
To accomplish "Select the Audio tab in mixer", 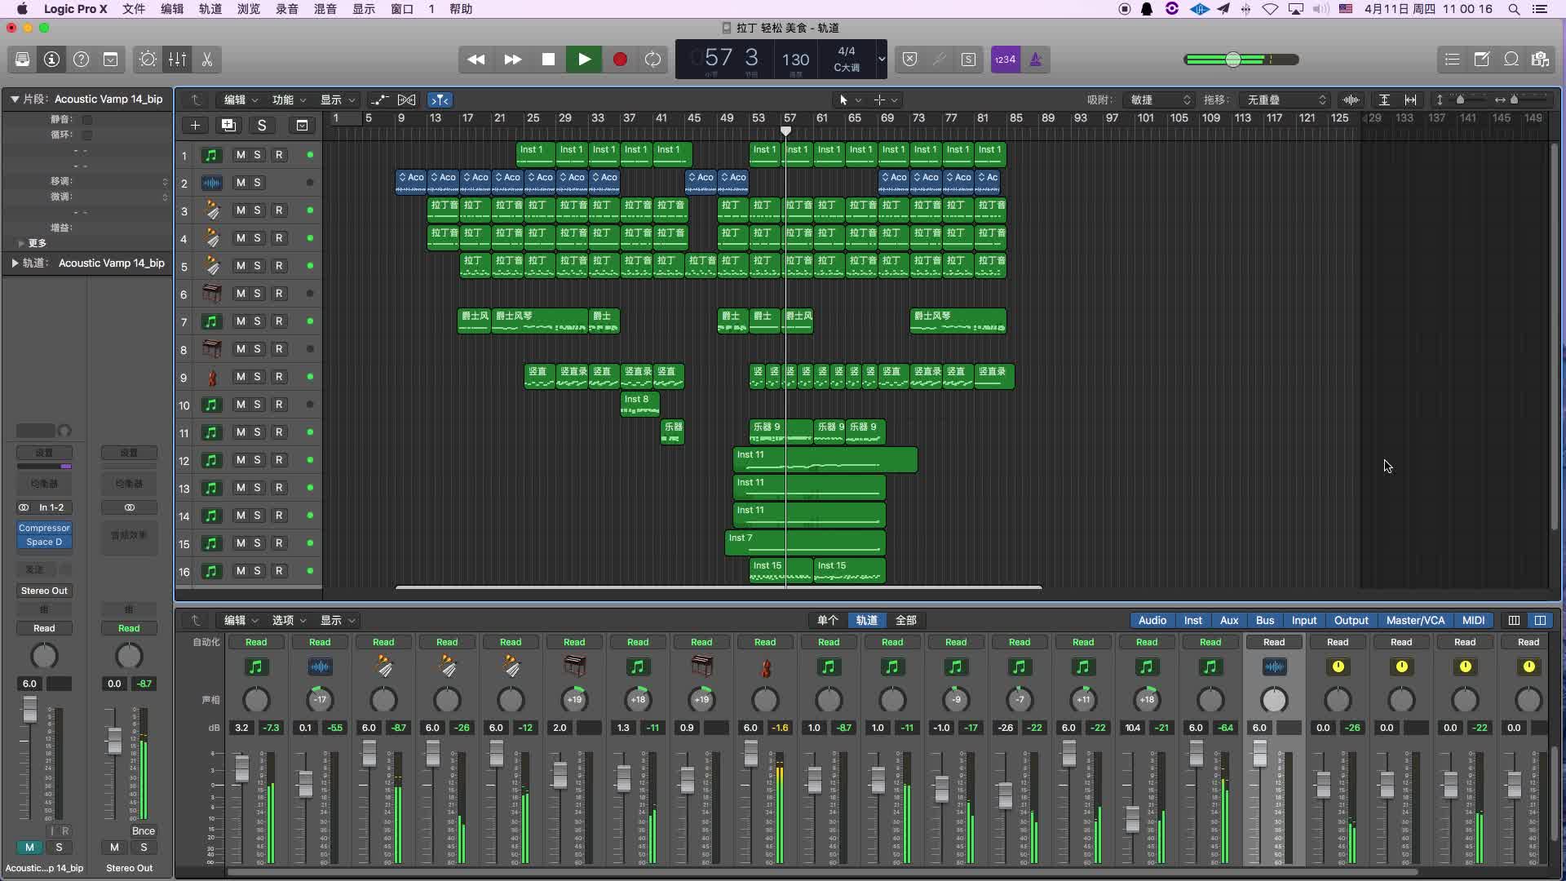I will pyautogui.click(x=1152, y=620).
